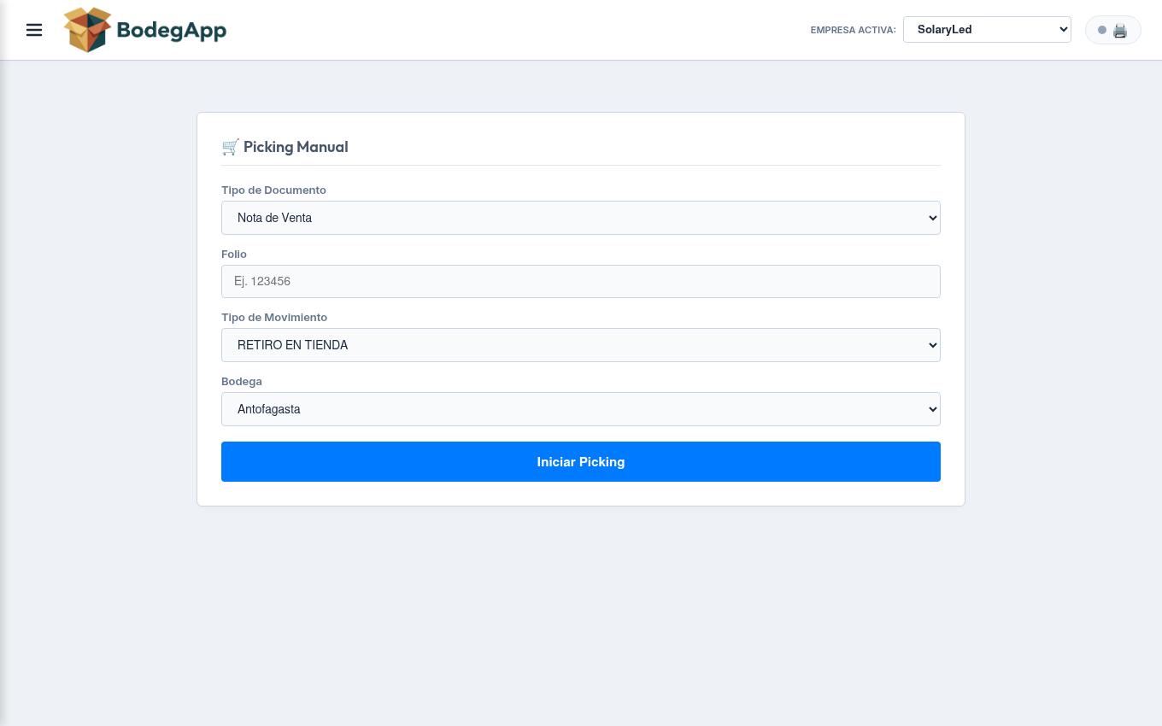Open the SolaryLed active company selector
This screenshot has width=1162, height=726.
(987, 29)
